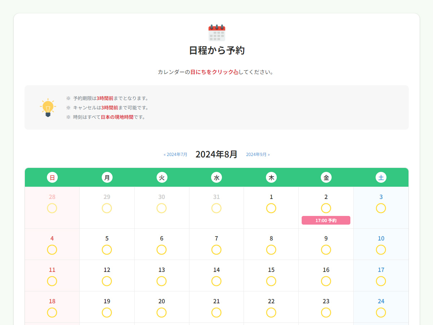This screenshot has height=325, width=433.
Task: Click the 2024年8月 month title
Action: point(216,154)
